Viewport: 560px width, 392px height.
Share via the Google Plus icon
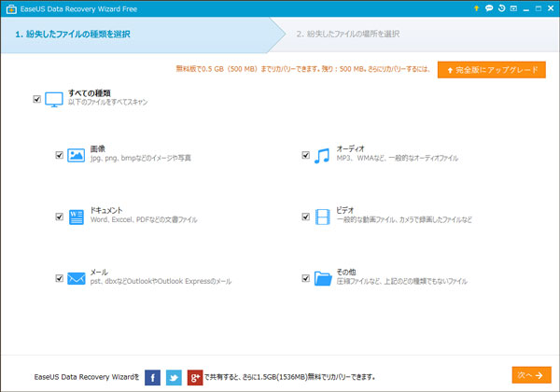[x=195, y=377]
